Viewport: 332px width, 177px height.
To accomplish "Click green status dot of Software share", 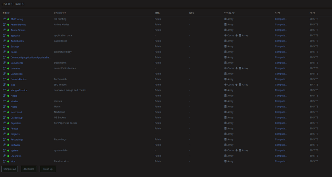I will (8, 145).
